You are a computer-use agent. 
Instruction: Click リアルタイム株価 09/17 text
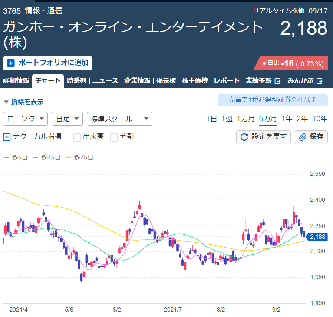[x=290, y=10]
